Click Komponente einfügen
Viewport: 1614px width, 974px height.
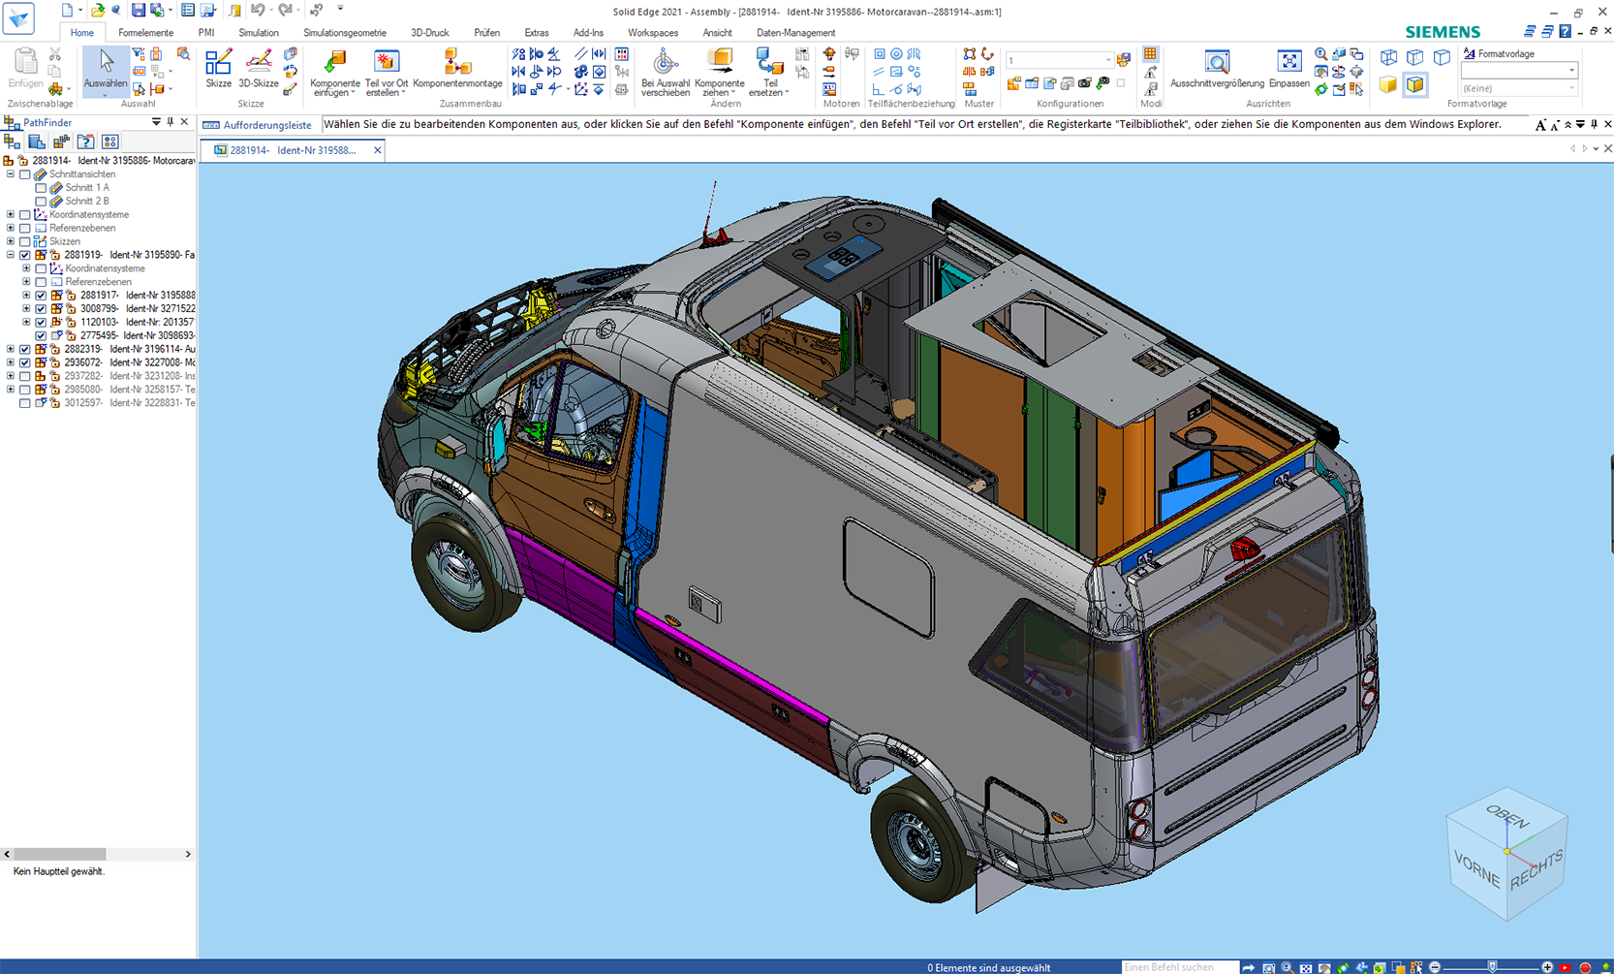335,73
